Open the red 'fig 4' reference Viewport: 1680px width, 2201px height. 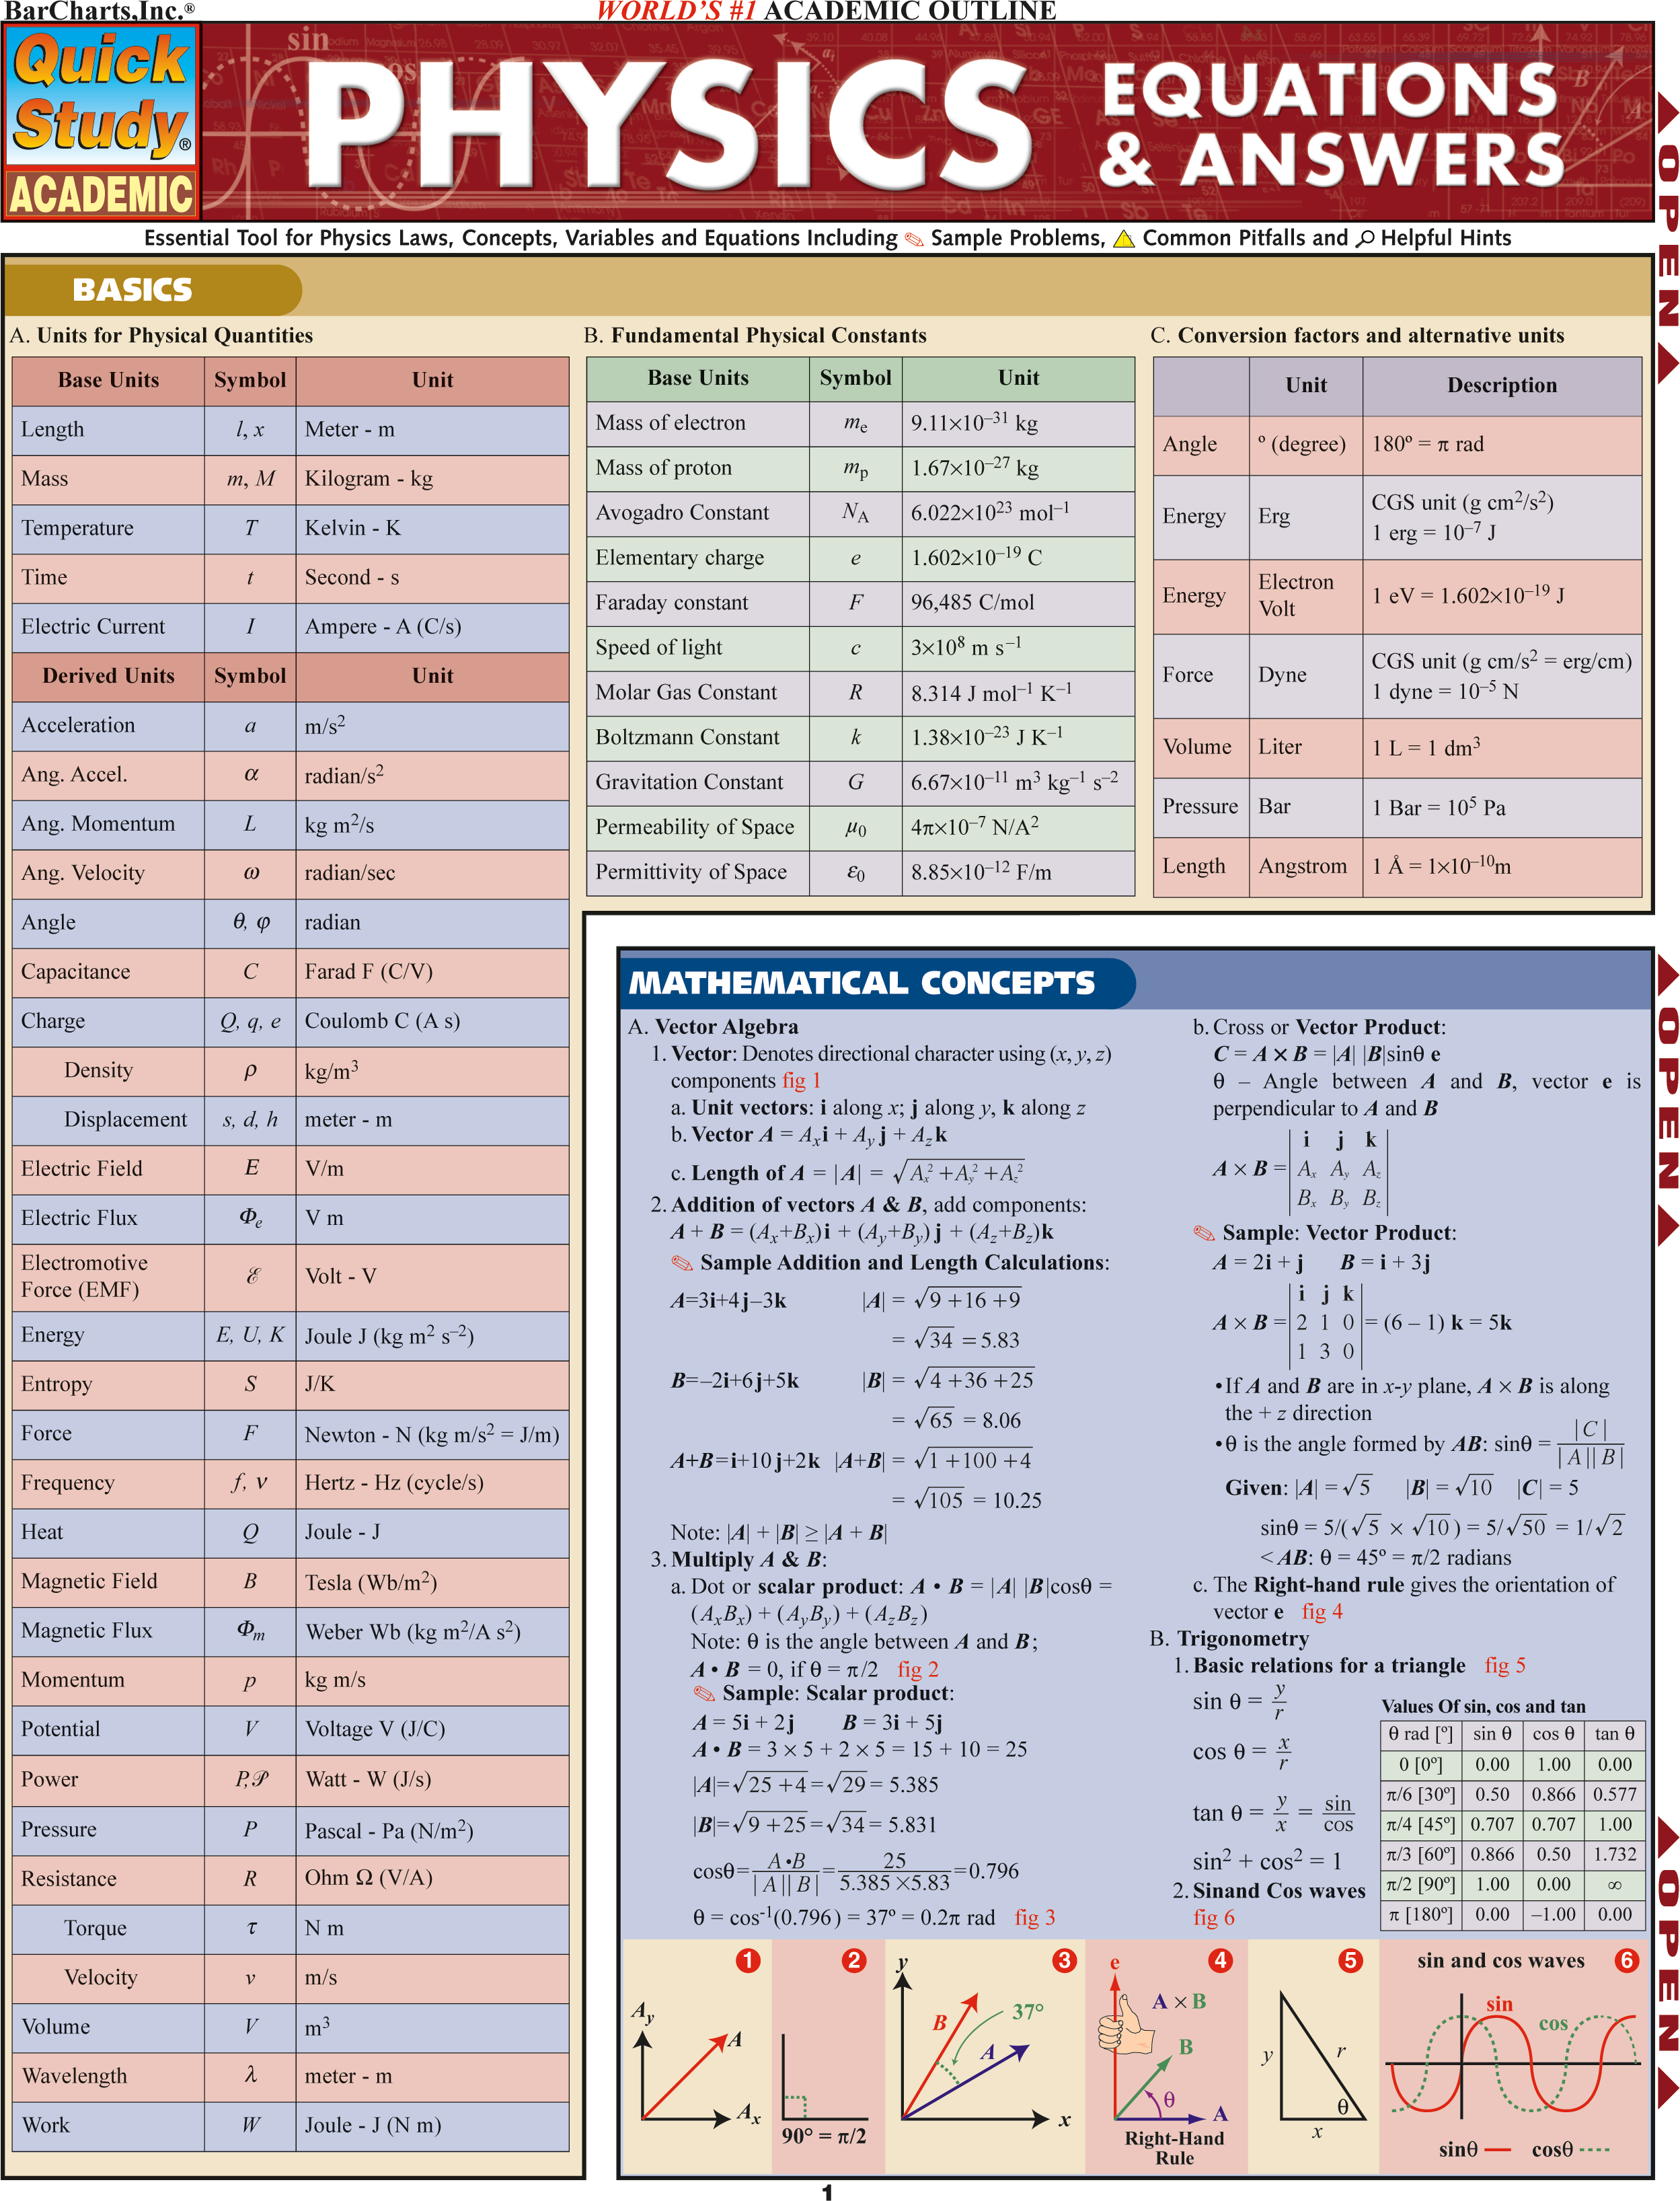(1322, 1611)
